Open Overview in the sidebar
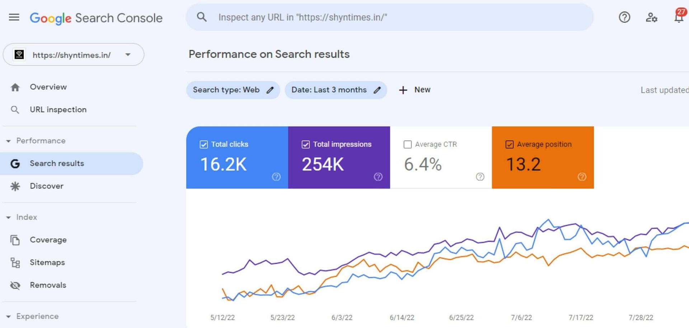This screenshot has width=689, height=328. point(48,87)
